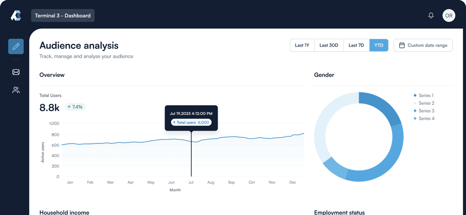Open the mail envelope sidebar icon

coord(16,72)
